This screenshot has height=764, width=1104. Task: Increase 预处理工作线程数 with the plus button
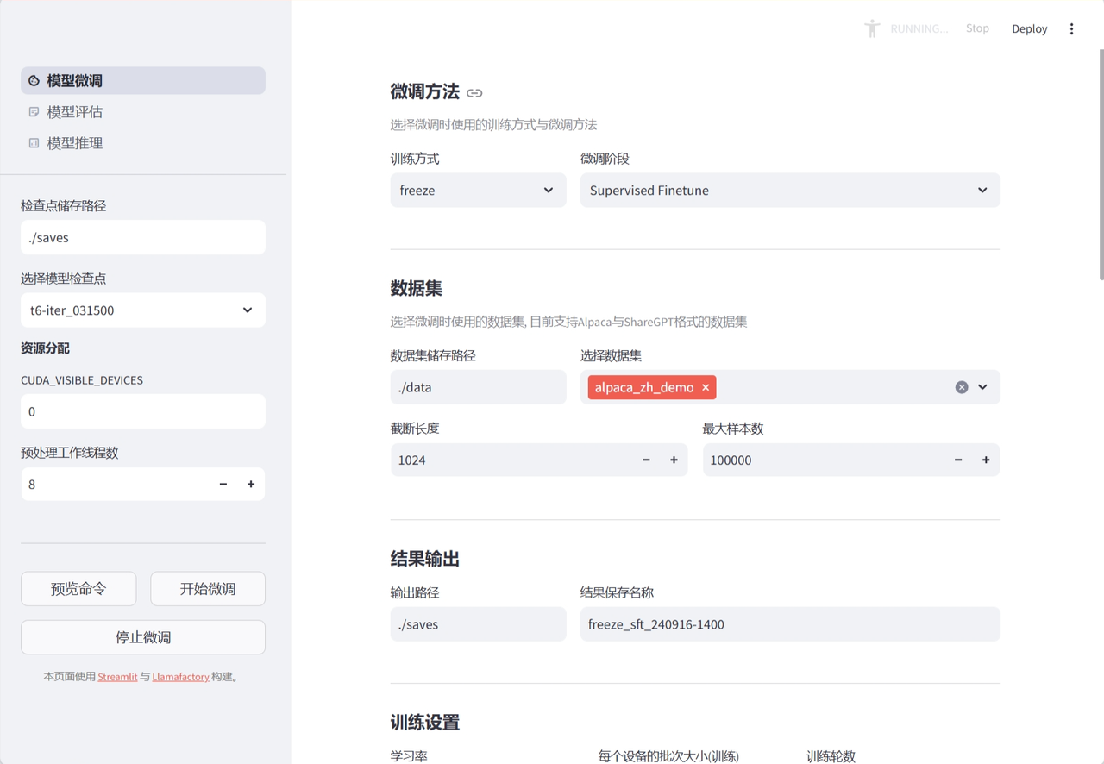(251, 485)
